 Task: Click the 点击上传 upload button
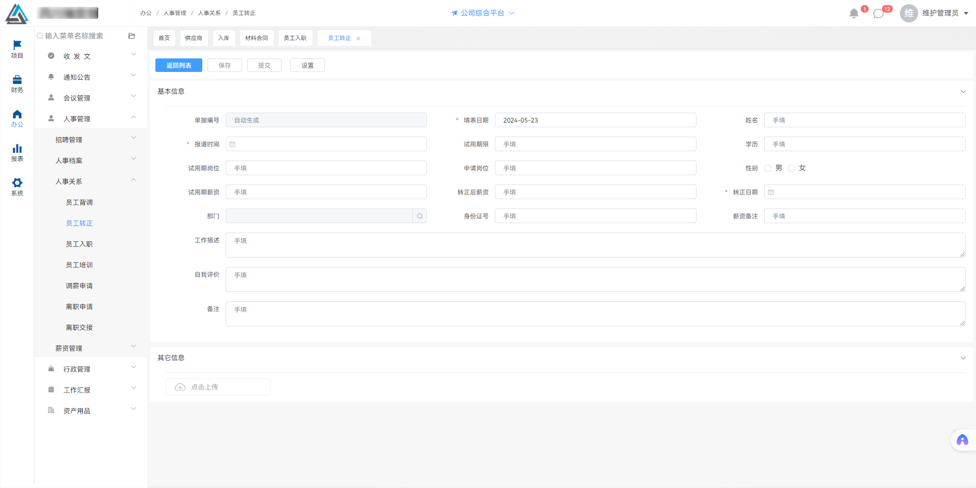tap(218, 387)
